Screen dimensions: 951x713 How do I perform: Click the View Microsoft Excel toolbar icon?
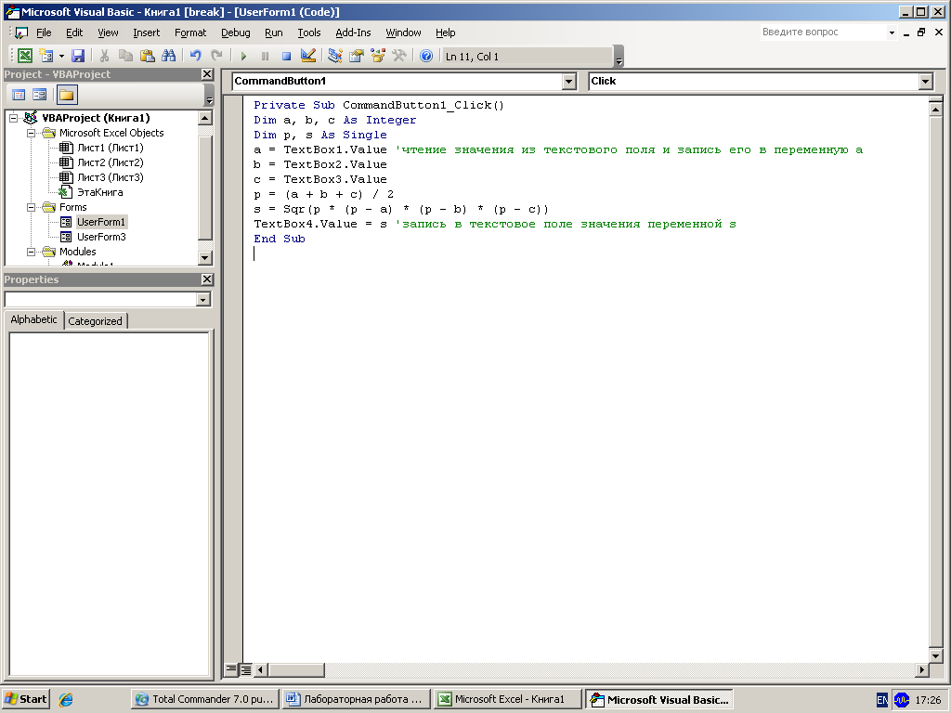click(25, 57)
